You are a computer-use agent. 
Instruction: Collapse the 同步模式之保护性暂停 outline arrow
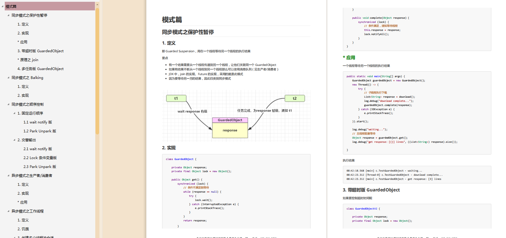8,15
